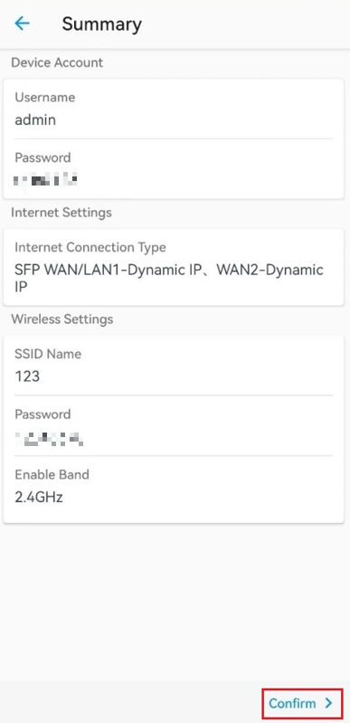Viewport: 350px width, 723px height.
Task: Click the Password label under Username
Action: click(x=43, y=157)
